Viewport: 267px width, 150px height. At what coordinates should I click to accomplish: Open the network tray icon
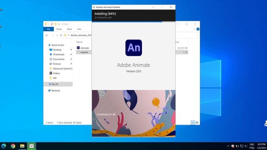[x=242, y=146]
